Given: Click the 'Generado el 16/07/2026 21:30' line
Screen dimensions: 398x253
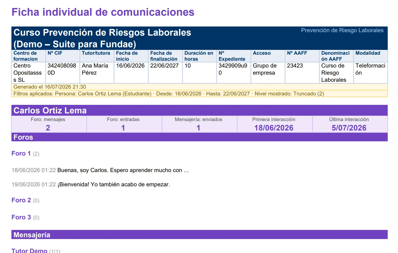Looking at the screenshot, I should click(200, 87).
